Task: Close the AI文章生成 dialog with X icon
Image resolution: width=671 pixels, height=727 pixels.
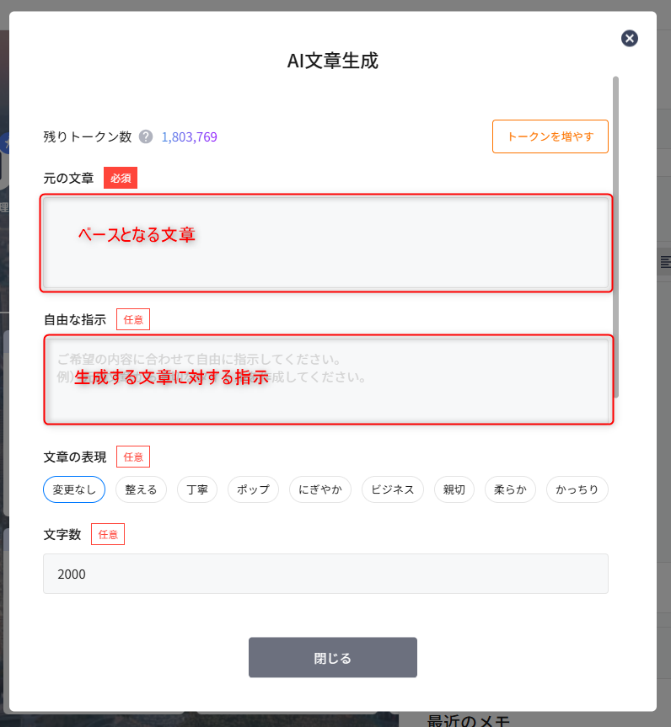Action: point(630,38)
